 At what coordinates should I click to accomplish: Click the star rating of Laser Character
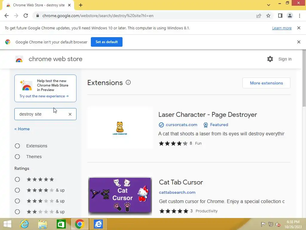coord(173,143)
